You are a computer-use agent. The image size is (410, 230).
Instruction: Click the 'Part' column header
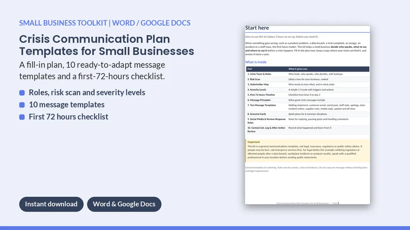250,69
